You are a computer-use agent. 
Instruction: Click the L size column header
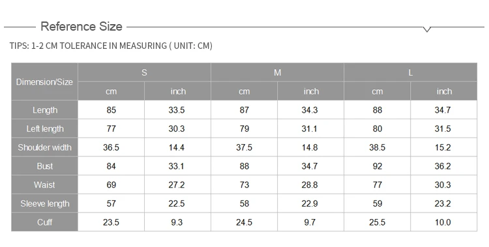[x=410, y=72]
